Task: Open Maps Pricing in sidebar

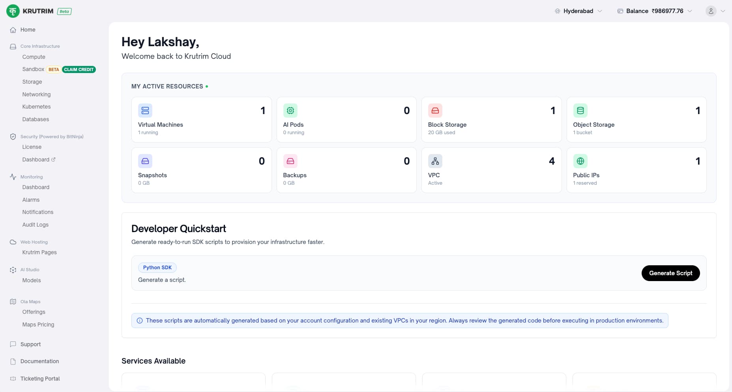Action: coord(38,324)
